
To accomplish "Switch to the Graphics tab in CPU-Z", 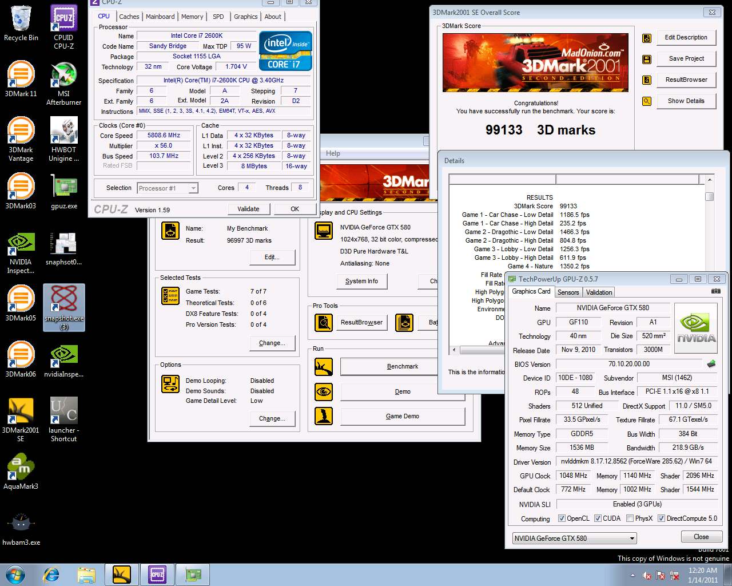I will [246, 17].
